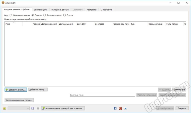This screenshot has height=113, width=191.
Task: Open the Настройки tab
Action: pos(92,10)
